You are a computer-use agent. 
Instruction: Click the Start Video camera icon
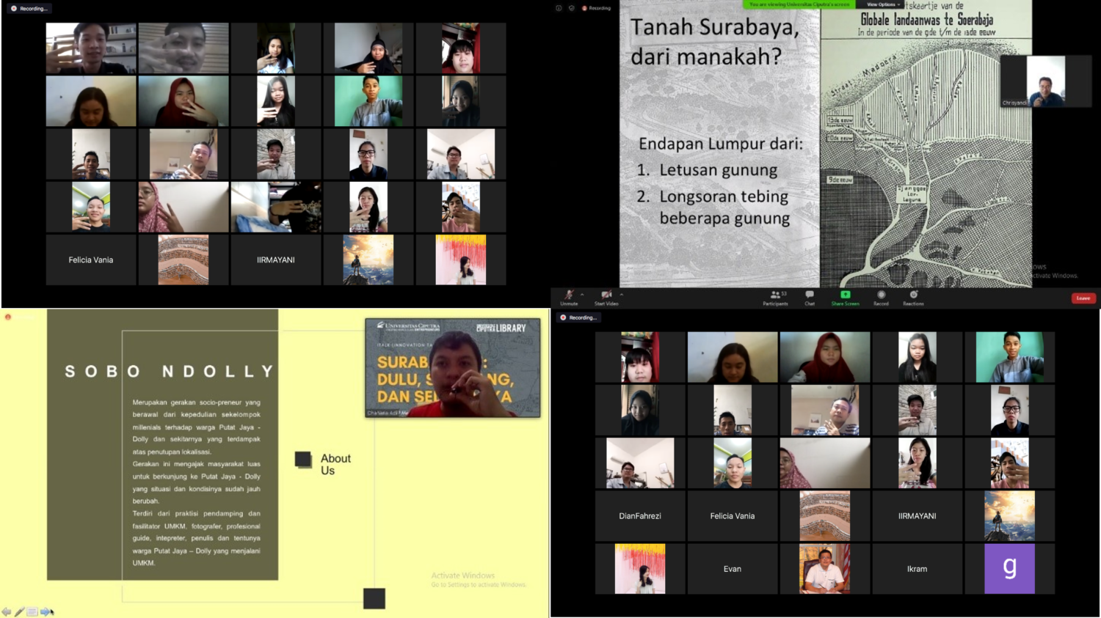click(x=606, y=295)
